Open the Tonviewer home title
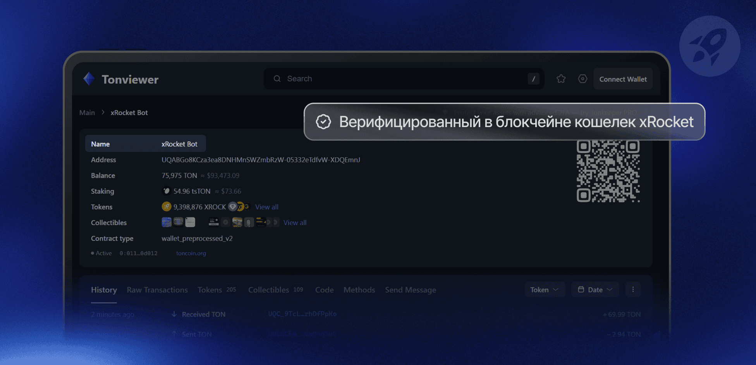756x365 pixels. [130, 79]
